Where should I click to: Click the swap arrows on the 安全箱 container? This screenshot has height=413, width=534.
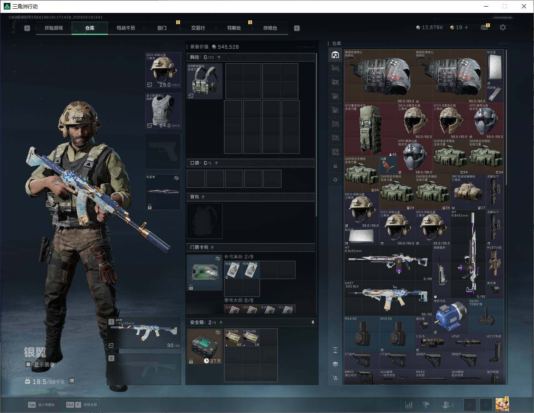coord(218,332)
